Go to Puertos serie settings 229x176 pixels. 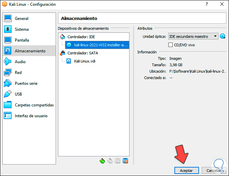click(29, 83)
